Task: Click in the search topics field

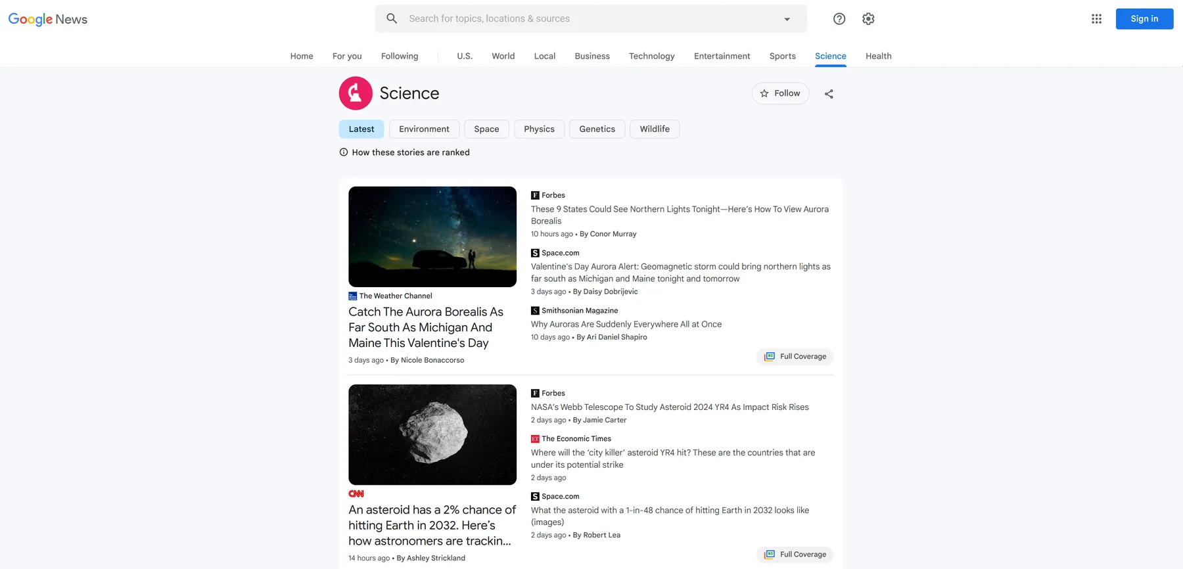Action: click(x=591, y=19)
